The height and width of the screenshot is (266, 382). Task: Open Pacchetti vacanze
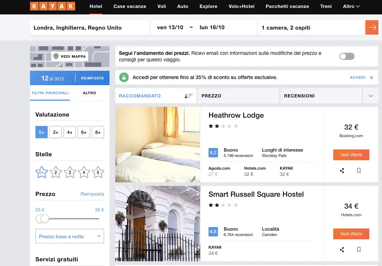(287, 6)
